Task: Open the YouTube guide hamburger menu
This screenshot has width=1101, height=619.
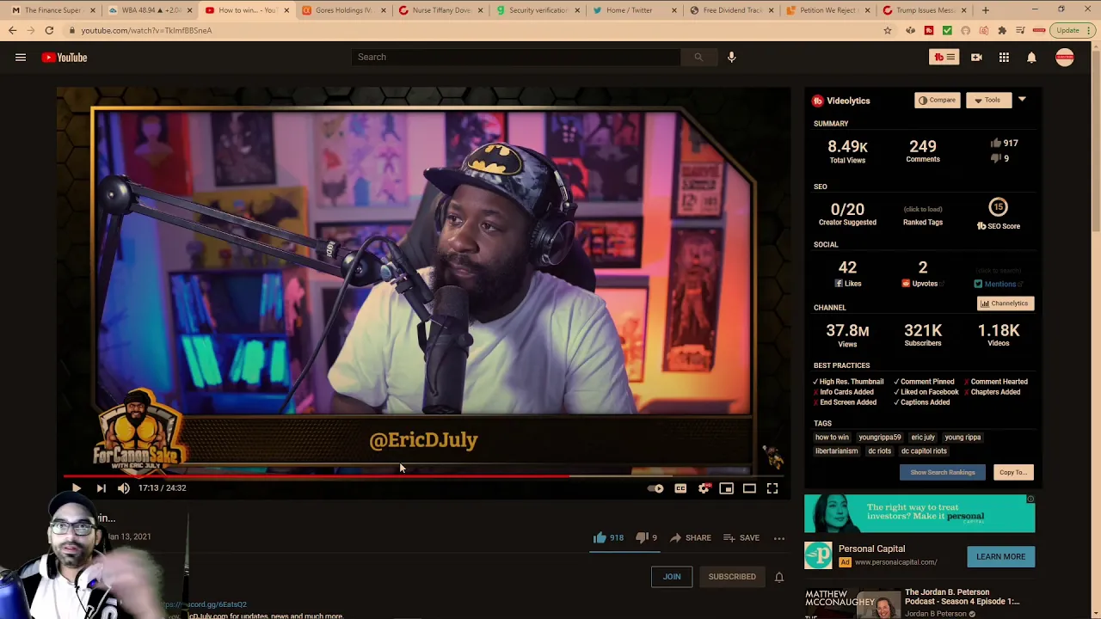Action: coord(21,58)
